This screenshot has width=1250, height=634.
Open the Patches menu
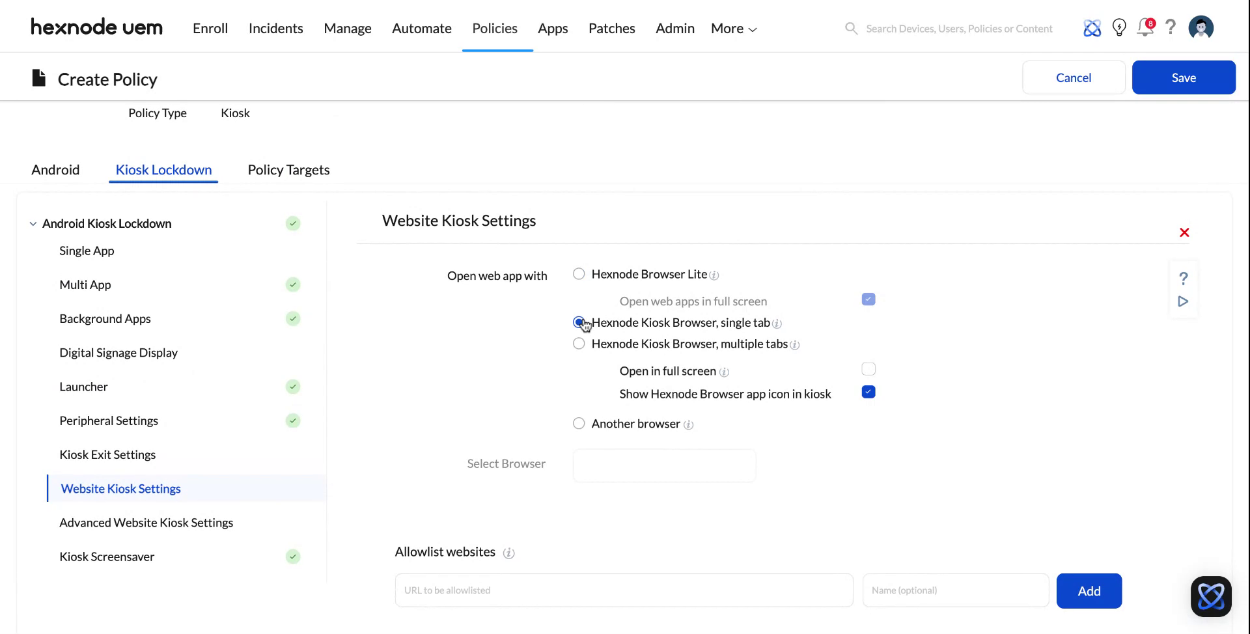[x=611, y=28]
